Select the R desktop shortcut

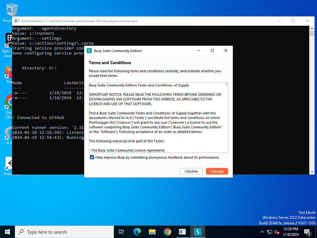(x=8, y=135)
